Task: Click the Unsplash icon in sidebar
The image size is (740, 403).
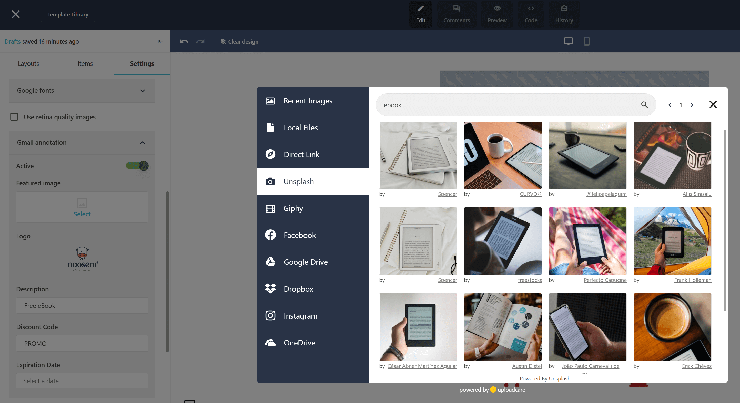Action: tap(270, 181)
